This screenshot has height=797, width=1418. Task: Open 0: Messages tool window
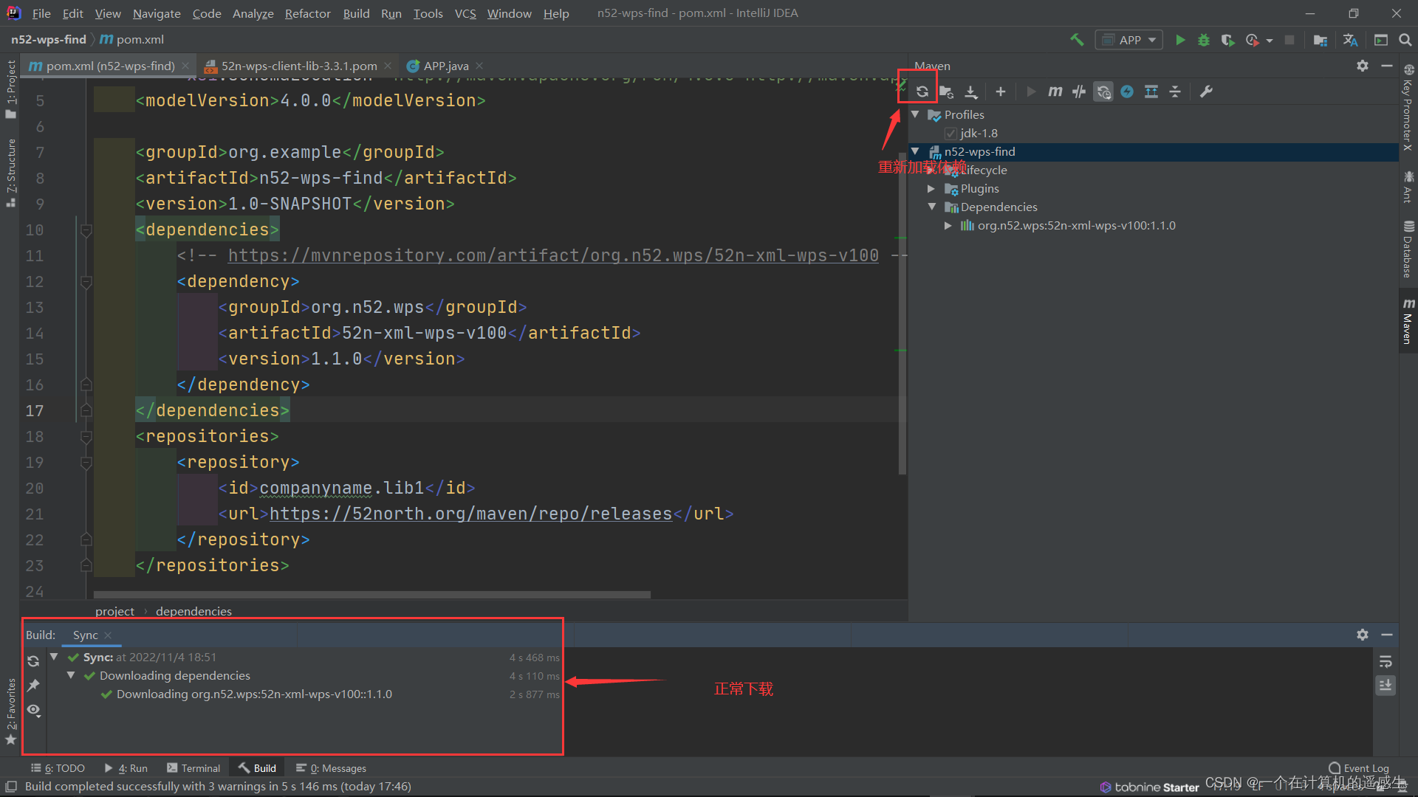[x=331, y=768]
